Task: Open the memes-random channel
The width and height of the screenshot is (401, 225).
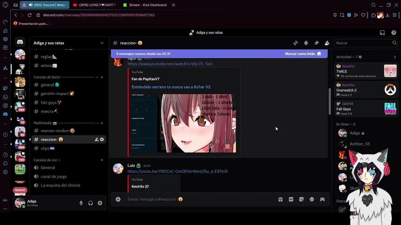Action: coord(69,131)
